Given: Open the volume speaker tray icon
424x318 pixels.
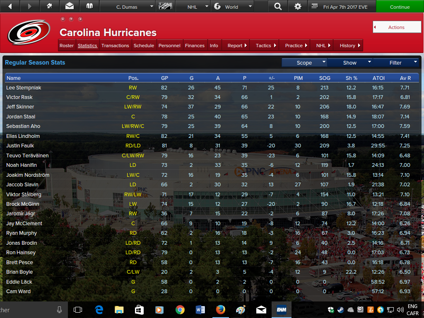Looking at the screenshot, I should (x=400, y=310).
